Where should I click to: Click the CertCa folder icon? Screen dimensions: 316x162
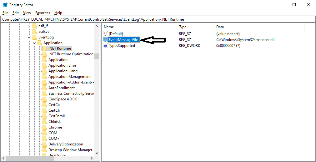point(44,105)
